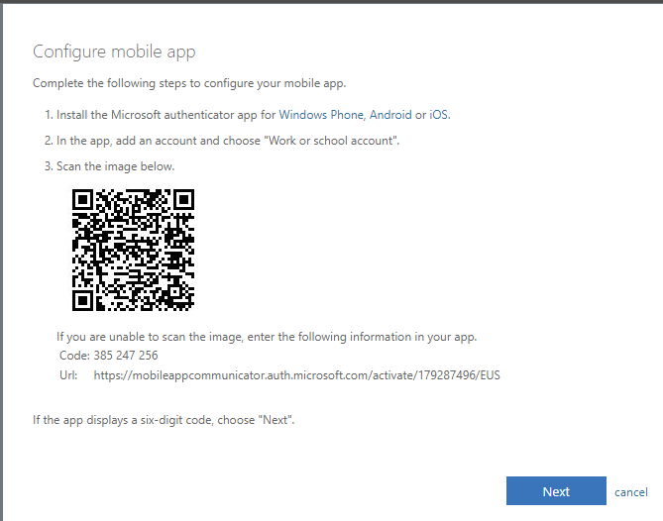
Task: Click 'Complete the following steps' sentence
Action: click(x=189, y=83)
